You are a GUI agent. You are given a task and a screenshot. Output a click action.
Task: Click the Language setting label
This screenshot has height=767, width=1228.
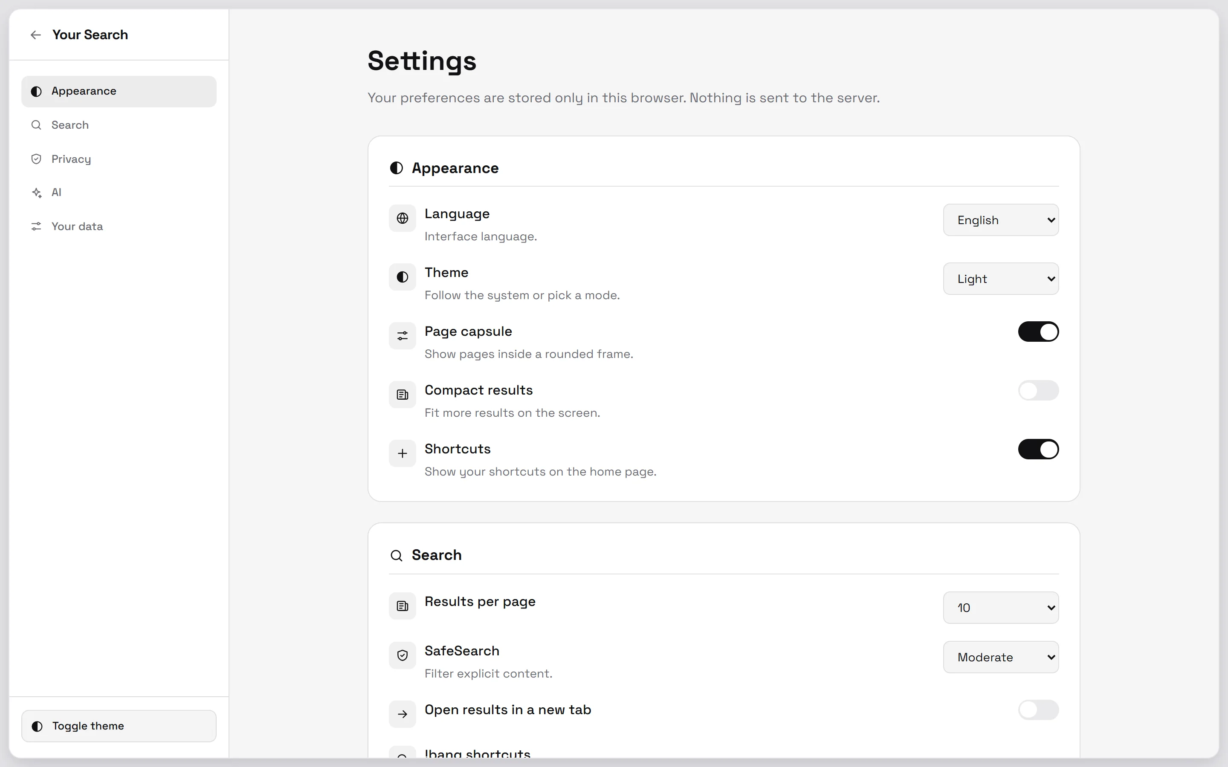pos(457,214)
